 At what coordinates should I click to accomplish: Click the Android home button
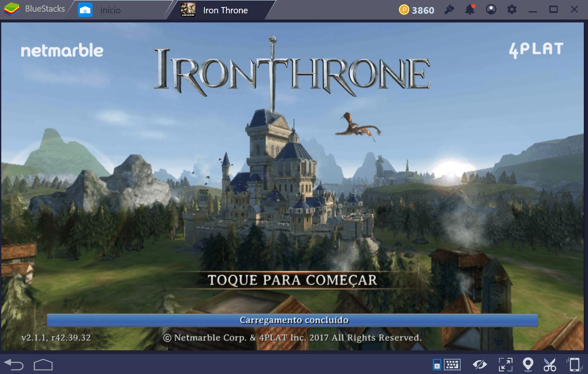(x=43, y=365)
